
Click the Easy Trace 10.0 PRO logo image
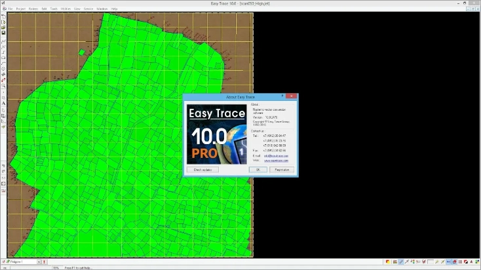(x=216, y=134)
